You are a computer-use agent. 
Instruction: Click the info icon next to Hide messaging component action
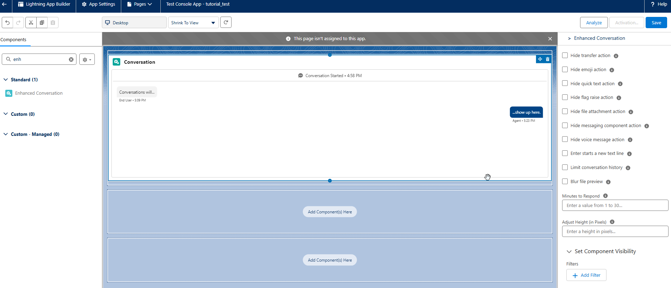point(647,126)
